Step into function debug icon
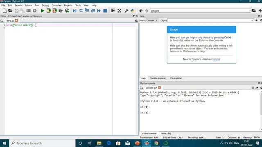The width and height of the screenshot is (262, 147). coord(87,11)
